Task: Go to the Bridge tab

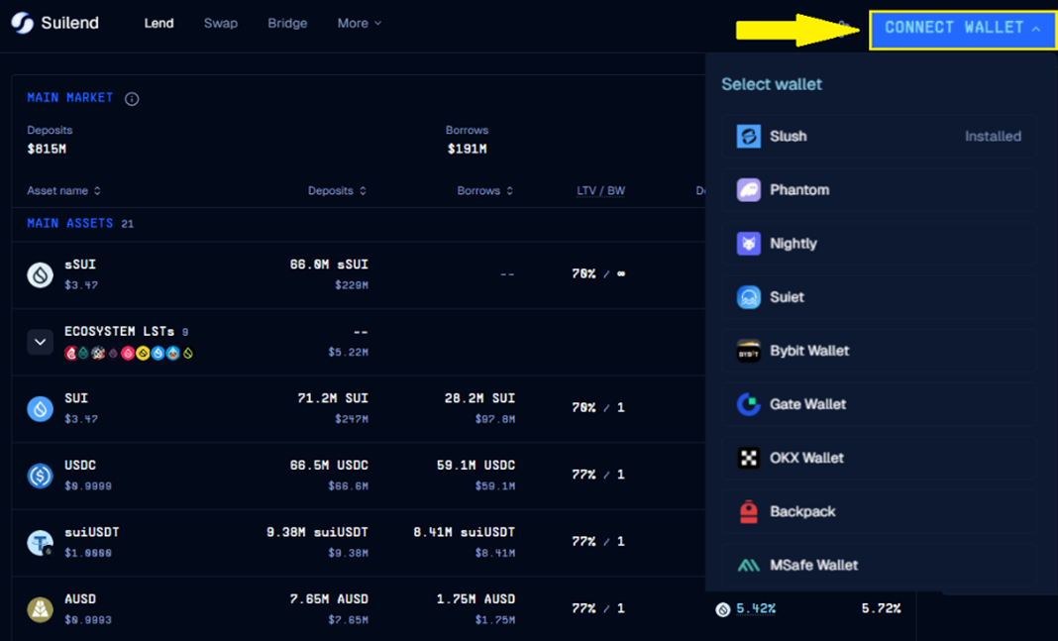Action: [287, 23]
